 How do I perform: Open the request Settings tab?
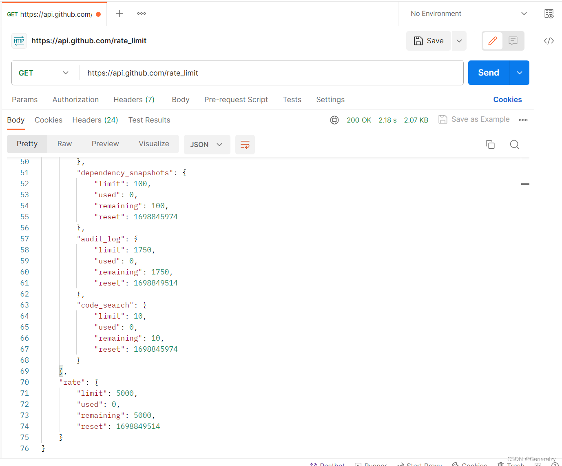pos(330,100)
